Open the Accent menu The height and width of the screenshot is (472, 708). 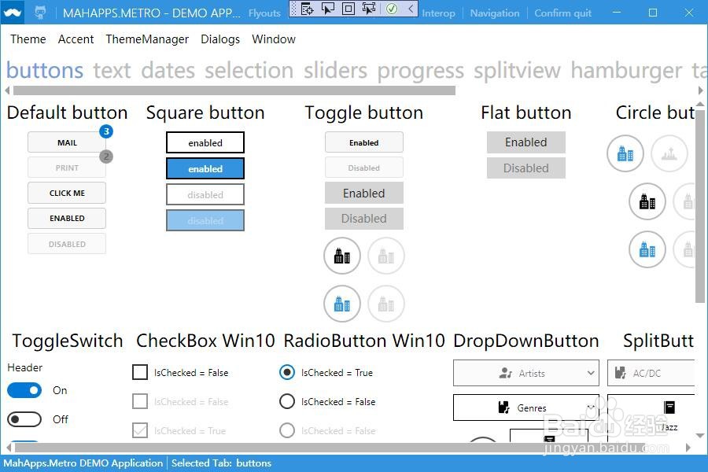coord(76,39)
